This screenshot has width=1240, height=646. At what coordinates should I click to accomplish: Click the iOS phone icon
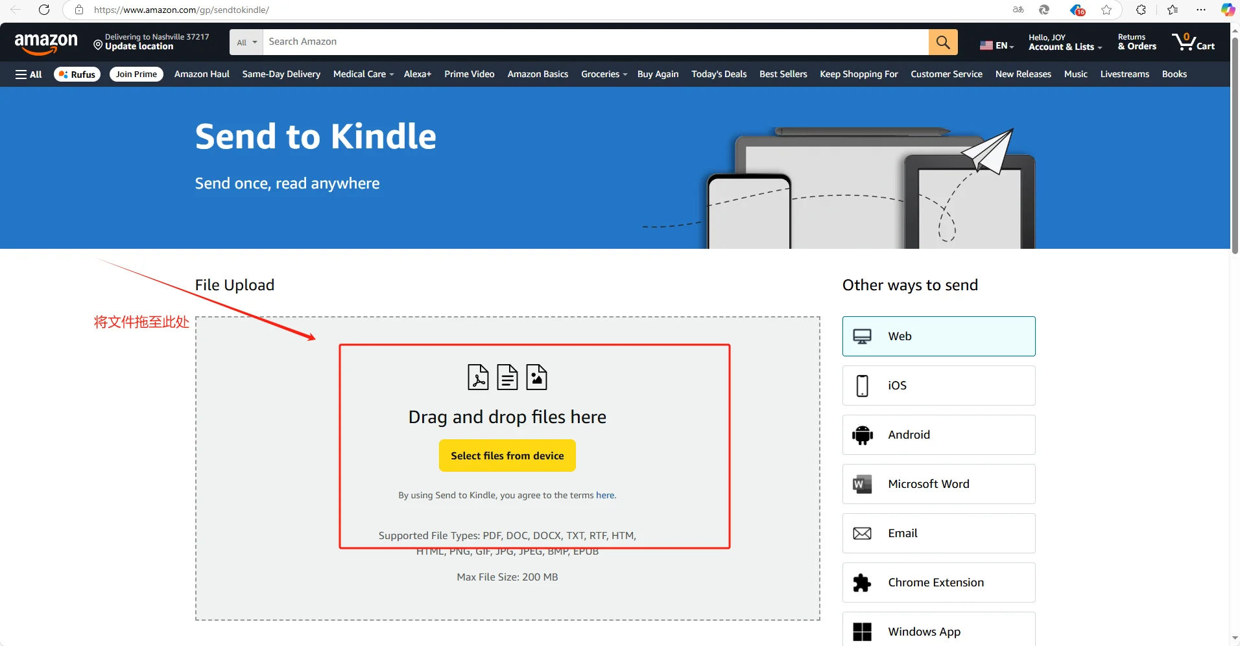pos(862,386)
